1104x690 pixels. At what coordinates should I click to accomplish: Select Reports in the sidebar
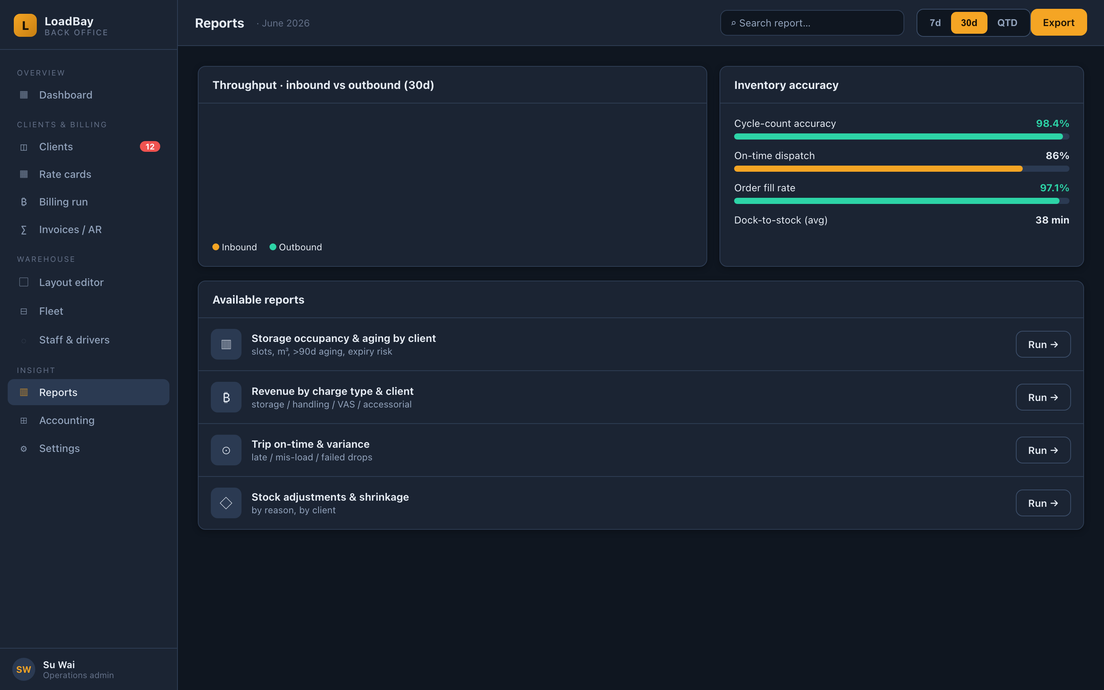click(x=89, y=392)
